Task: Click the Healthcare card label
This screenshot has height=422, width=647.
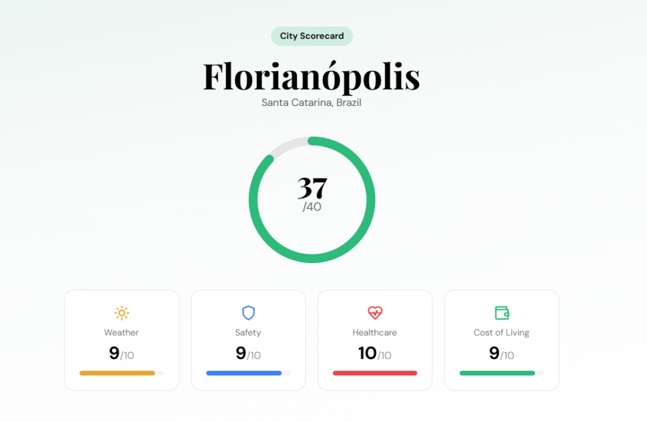Action: 375,332
